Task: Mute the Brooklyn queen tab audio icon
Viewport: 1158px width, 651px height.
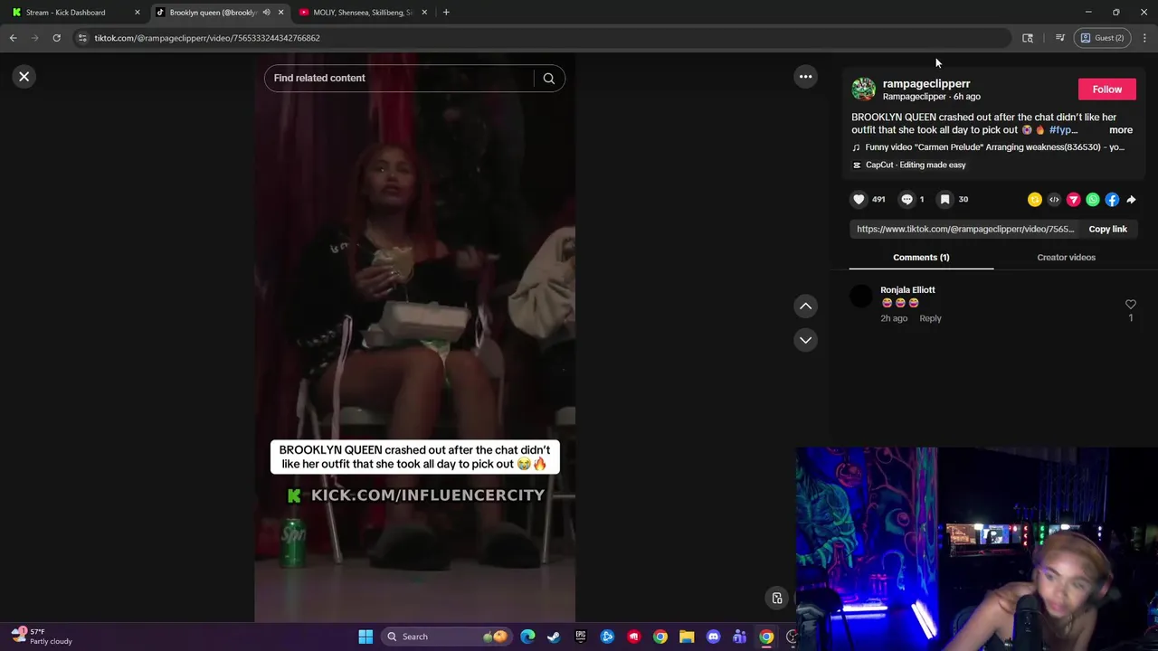Action: click(266, 13)
